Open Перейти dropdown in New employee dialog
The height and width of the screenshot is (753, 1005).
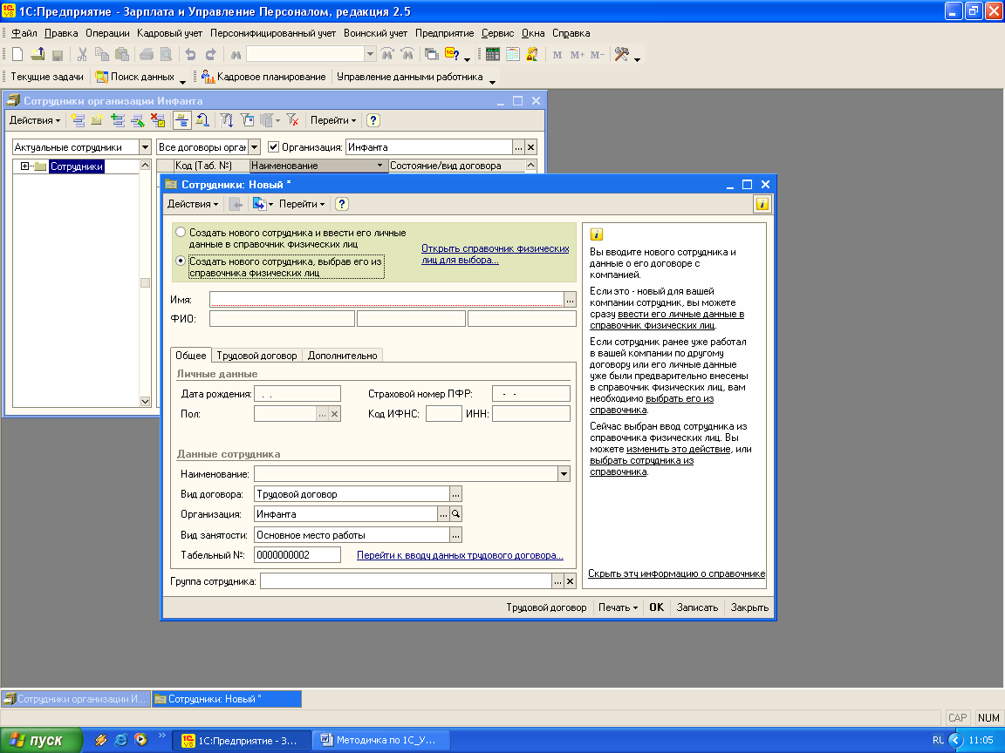click(302, 204)
